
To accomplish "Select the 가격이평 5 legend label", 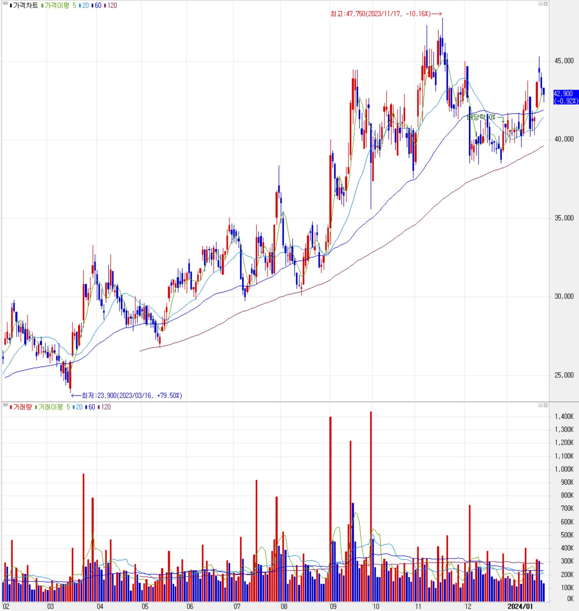I will (59, 6).
